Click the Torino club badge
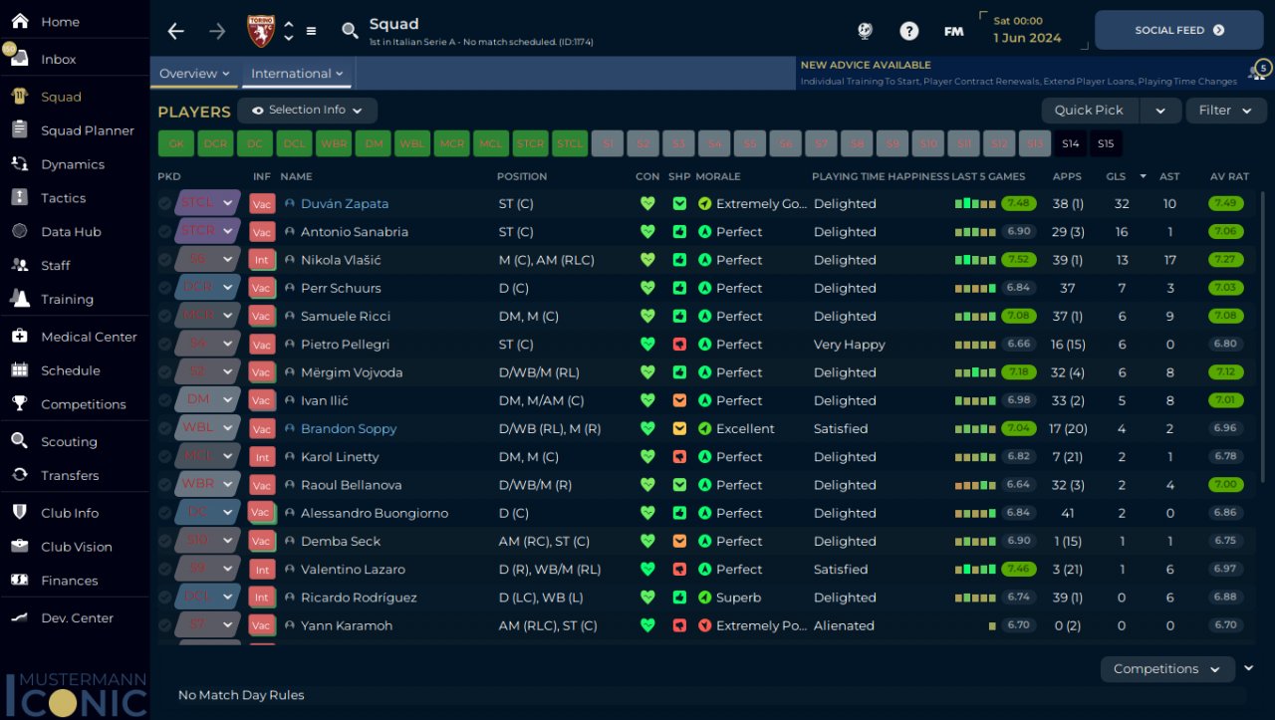This screenshot has height=720, width=1275. pyautogui.click(x=261, y=31)
